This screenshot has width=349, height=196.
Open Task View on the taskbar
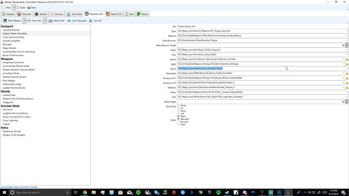click(x=76, y=192)
